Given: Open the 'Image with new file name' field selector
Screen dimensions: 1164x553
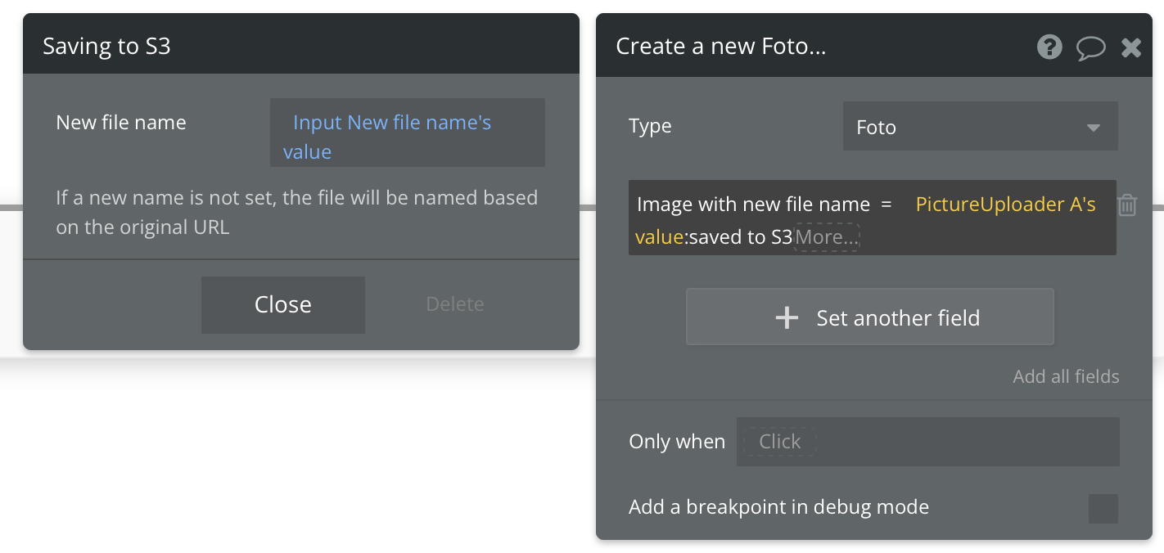Looking at the screenshot, I should [753, 205].
